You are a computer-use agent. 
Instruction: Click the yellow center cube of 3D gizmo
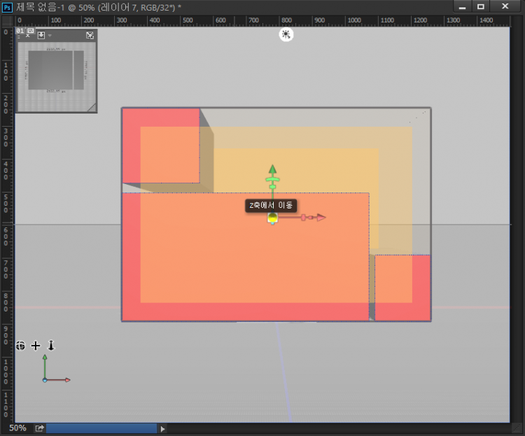[x=272, y=218]
